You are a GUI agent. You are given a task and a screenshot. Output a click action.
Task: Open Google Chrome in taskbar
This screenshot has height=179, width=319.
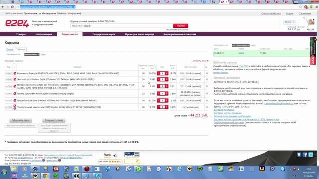click(x=45, y=176)
